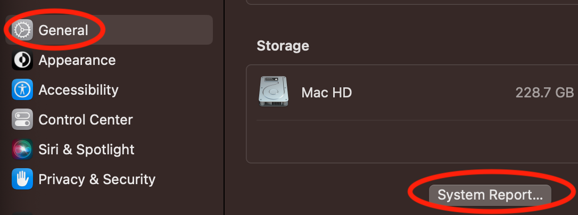Click the empty row beneath Mac HD
578x215 pixels.
coord(410,141)
